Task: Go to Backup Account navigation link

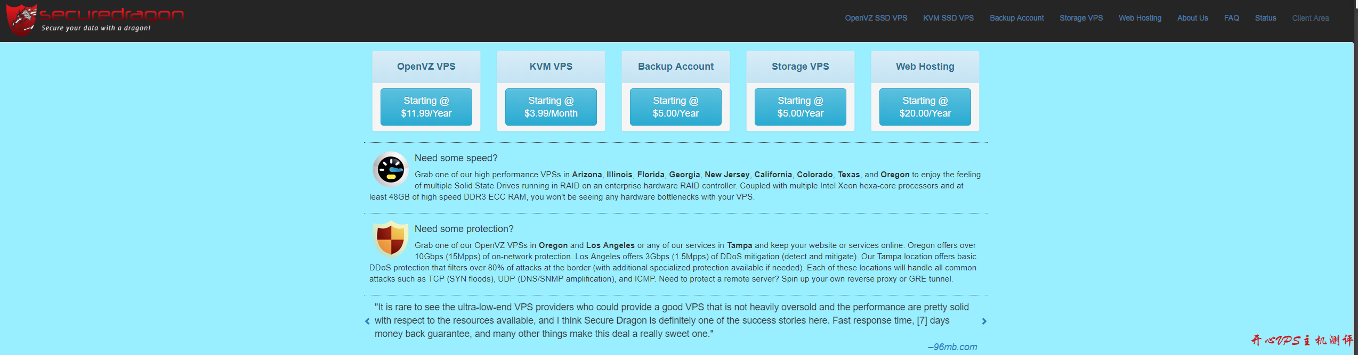Action: [1016, 18]
